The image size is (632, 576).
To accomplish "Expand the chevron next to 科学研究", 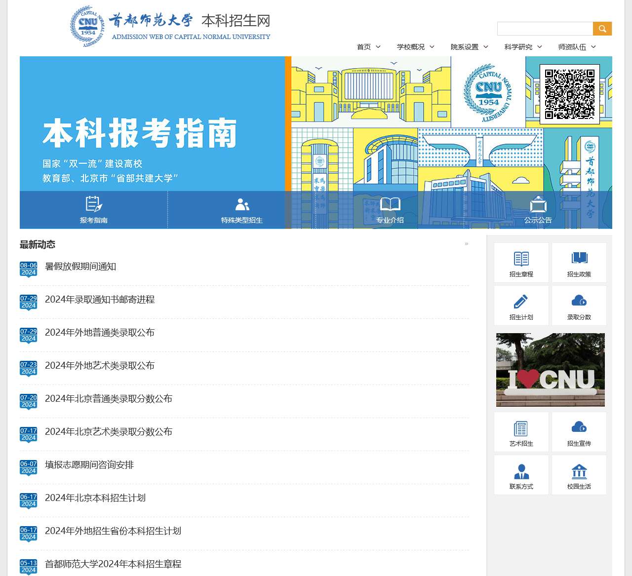I will [540, 47].
